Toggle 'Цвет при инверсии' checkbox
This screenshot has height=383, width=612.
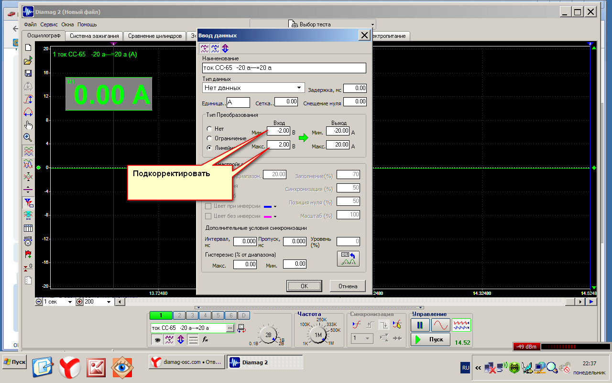pos(208,206)
